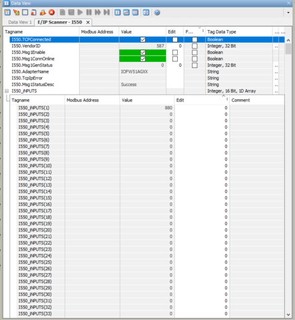Toggle the green I550.Msg1ConnOnline value checkbox
The image size is (295, 320).
(x=143, y=59)
